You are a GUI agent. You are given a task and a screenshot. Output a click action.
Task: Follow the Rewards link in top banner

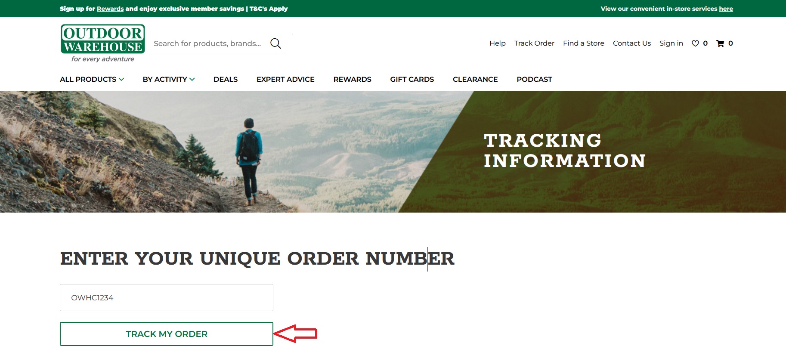(110, 9)
